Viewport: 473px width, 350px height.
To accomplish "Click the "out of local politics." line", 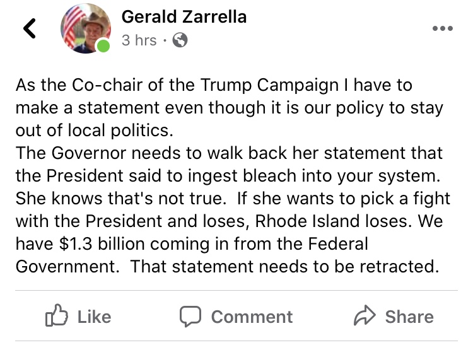I will click(x=95, y=131).
